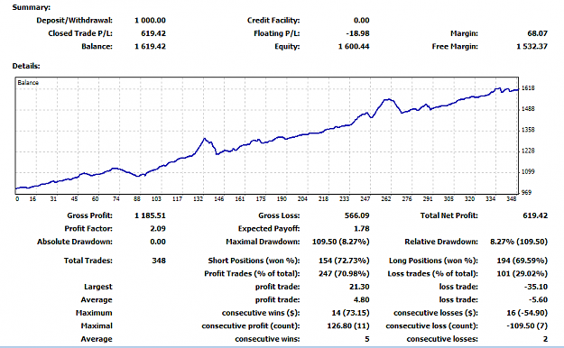Click the 969 label on chart axis
This screenshot has width=564, height=348.
(526, 193)
